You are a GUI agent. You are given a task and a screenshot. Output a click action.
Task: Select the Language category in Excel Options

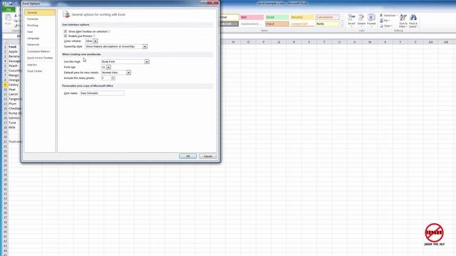(40, 38)
